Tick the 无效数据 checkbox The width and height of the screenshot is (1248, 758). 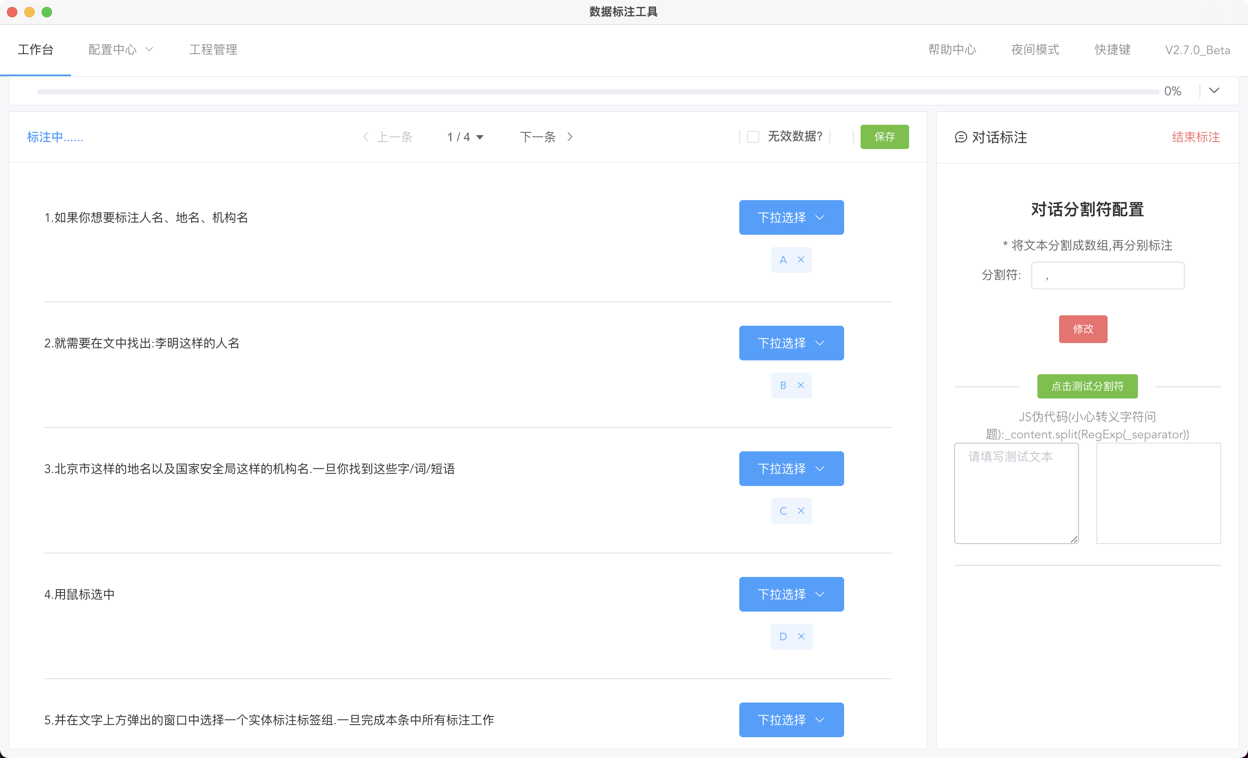(753, 137)
